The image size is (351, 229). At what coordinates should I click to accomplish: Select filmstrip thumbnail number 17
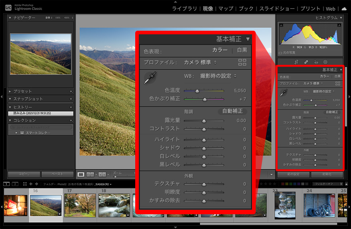80,205
